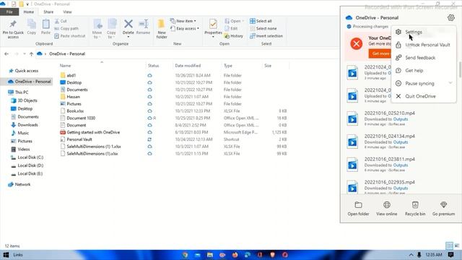Click the Copy to icon
This screenshot has height=260, width=462.
pos(111,29)
